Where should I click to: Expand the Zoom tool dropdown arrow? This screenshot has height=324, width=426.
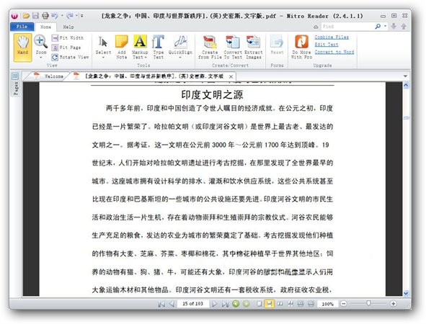(41, 58)
